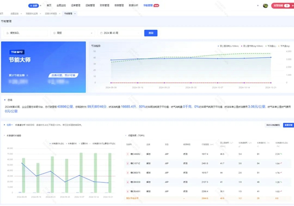Click the 2024-10-07 bar in idle chart
This screenshot has width=294, height=206.
[x=81, y=173]
